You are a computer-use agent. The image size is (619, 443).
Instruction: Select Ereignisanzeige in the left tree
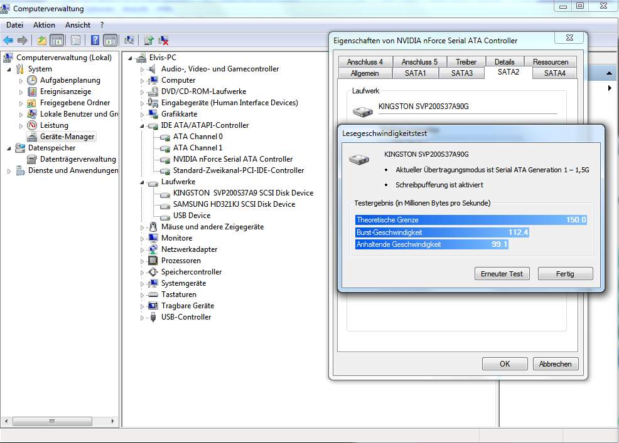[x=65, y=91]
